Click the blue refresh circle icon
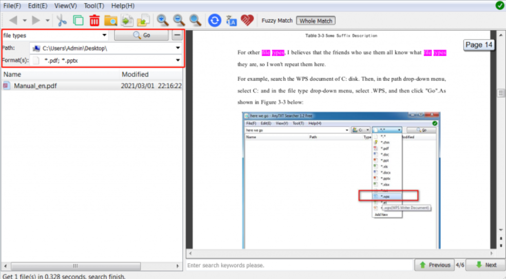 pos(214,21)
